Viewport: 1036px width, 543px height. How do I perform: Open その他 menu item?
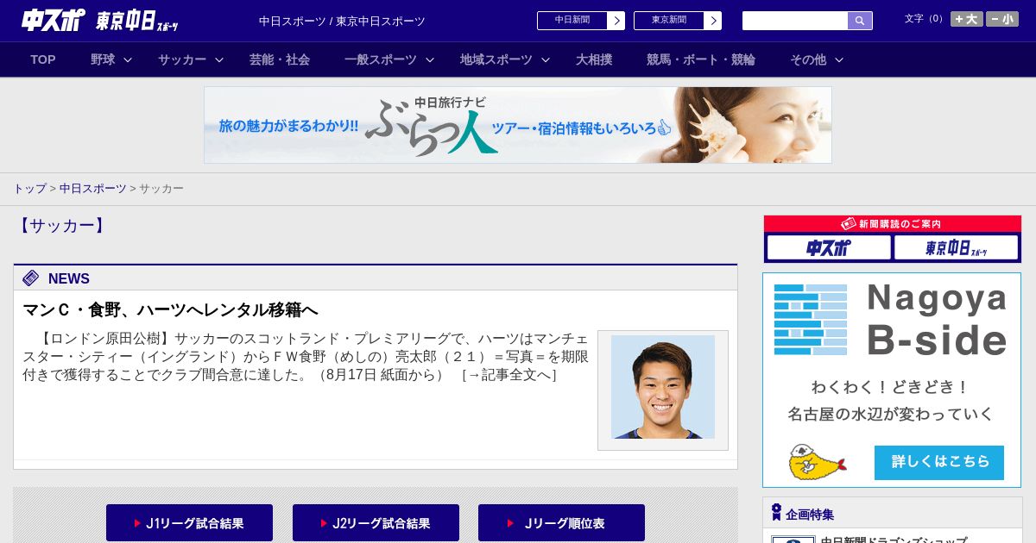(808, 59)
